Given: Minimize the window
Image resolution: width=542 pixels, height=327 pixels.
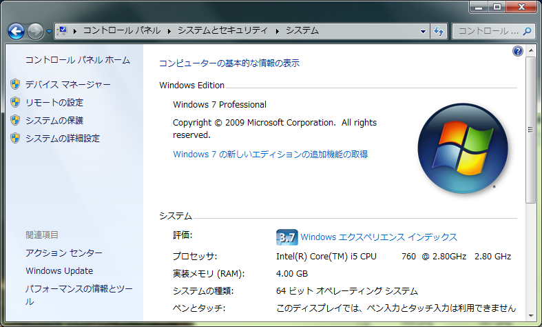Looking at the screenshot, I should click(479, 7).
